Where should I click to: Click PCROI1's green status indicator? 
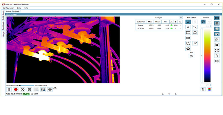171,28
